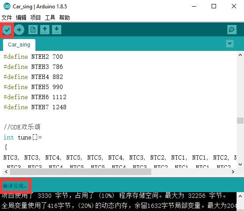Save sketch using down-arrow icon
Screen dimensions: 244x211
[57, 29]
